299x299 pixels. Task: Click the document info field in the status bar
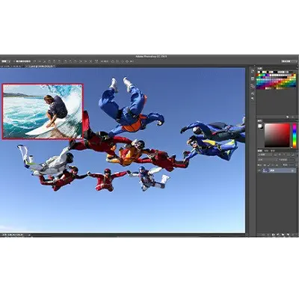pos(13,235)
